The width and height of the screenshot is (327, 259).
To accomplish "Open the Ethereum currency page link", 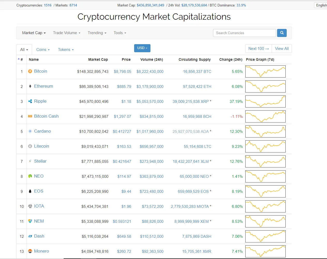I will click(43, 86).
